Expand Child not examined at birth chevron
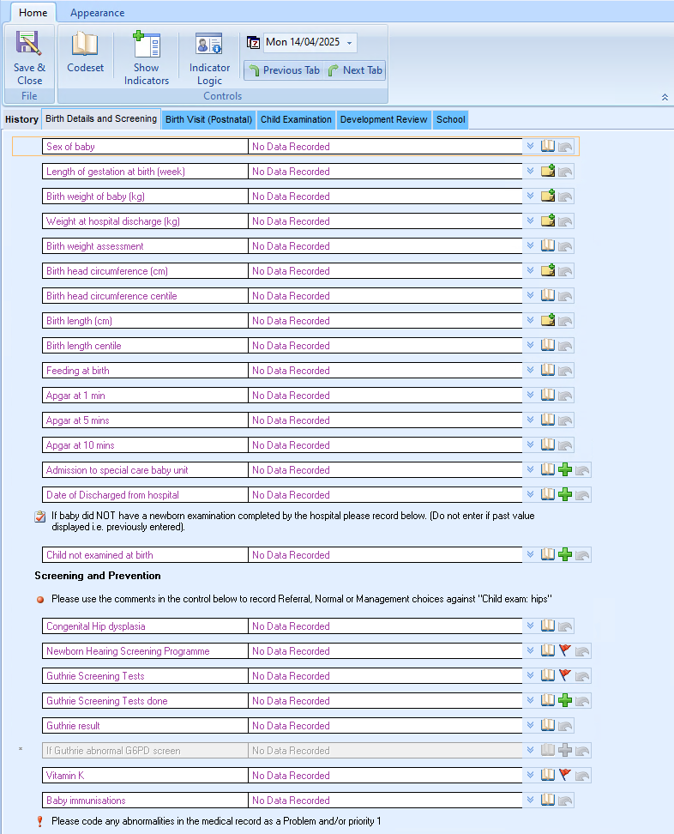This screenshot has width=674, height=834. point(530,554)
